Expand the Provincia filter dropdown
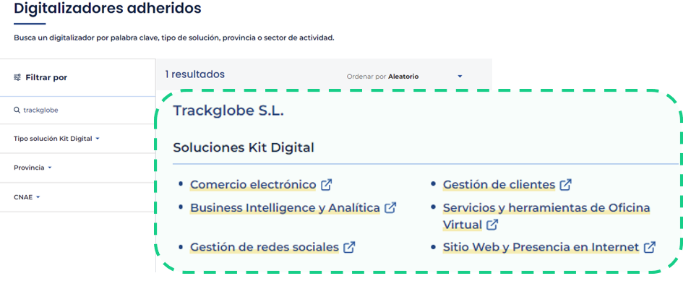This screenshot has width=691, height=281. click(x=33, y=168)
